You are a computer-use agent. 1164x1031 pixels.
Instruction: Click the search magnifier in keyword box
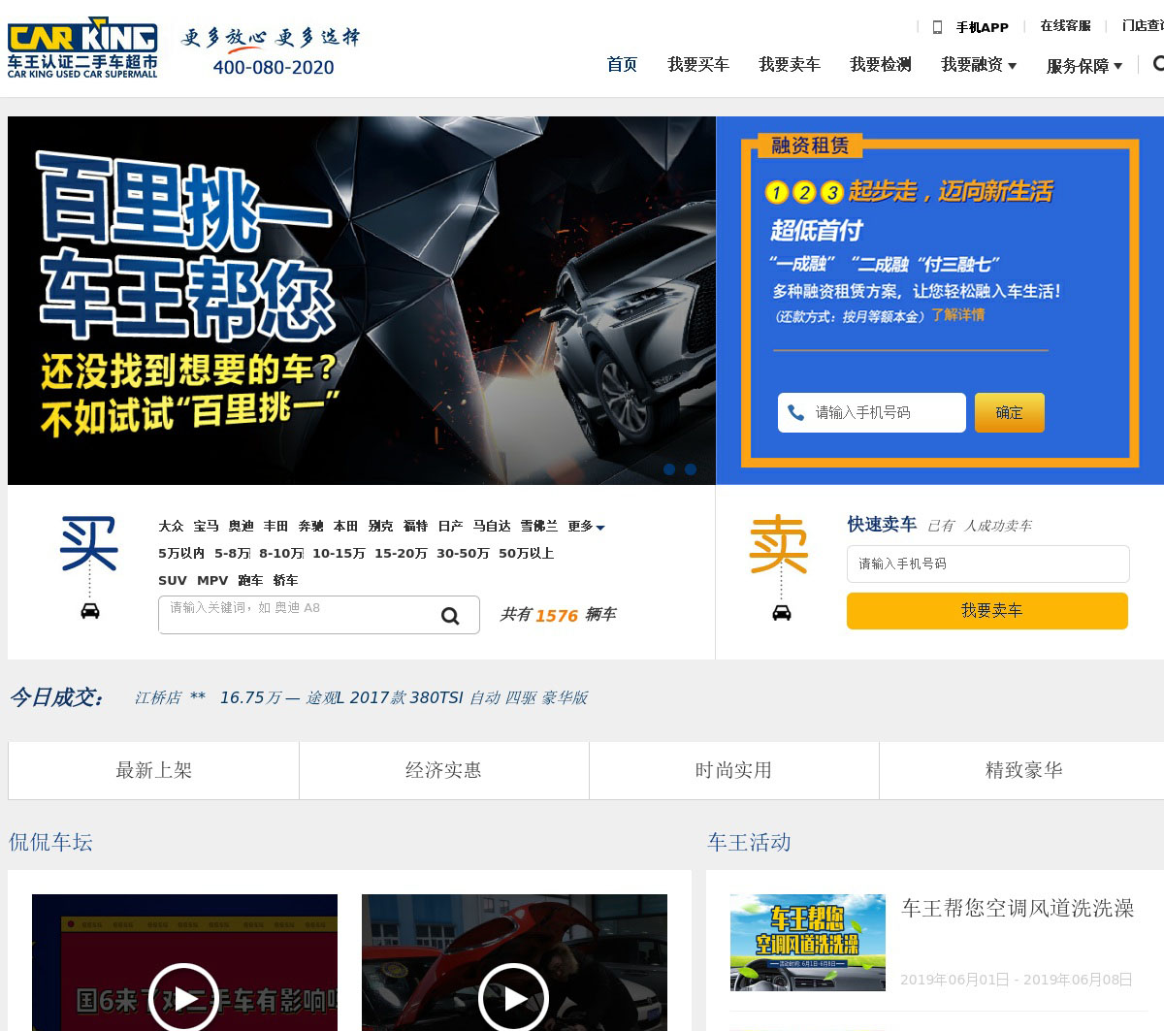tap(450, 616)
